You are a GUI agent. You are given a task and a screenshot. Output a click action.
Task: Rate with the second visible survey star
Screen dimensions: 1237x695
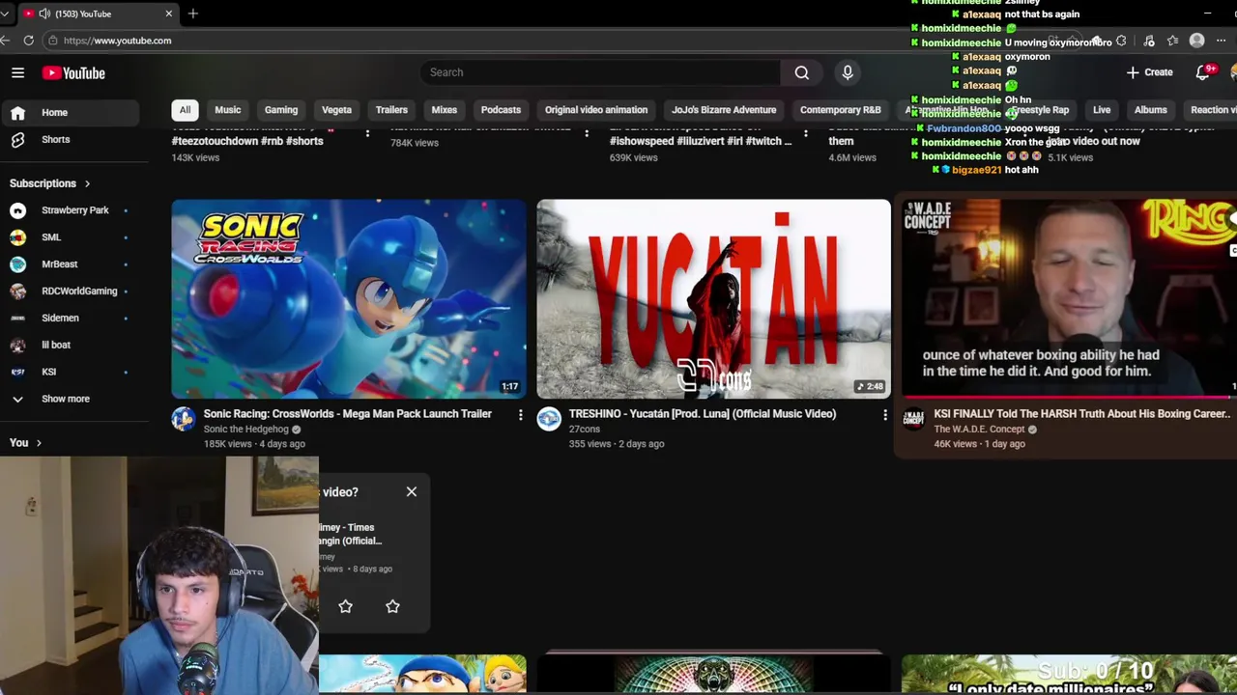392,606
